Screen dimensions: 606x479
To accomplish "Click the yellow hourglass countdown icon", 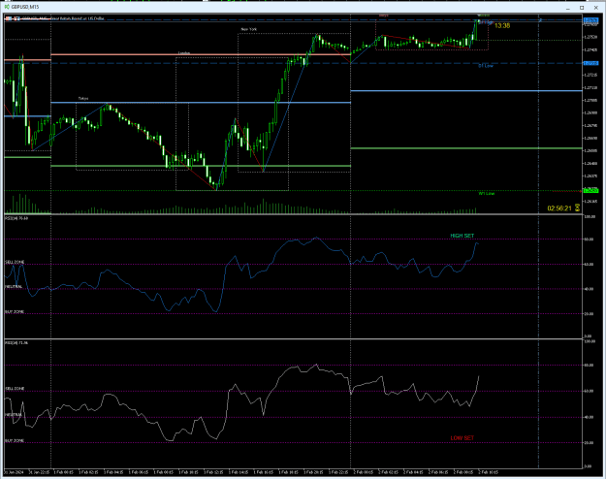I will (x=578, y=208).
